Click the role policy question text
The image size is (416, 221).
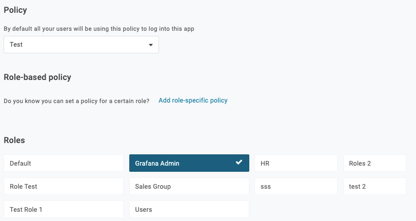coord(76,101)
